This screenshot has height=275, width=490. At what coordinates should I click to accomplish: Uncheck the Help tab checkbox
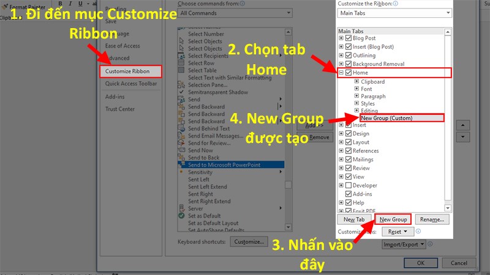(x=349, y=202)
